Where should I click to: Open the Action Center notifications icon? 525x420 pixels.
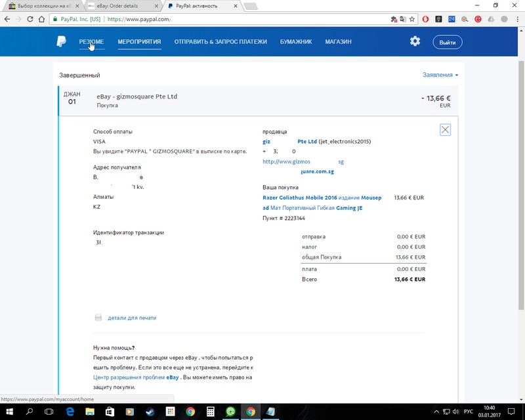coord(511,411)
